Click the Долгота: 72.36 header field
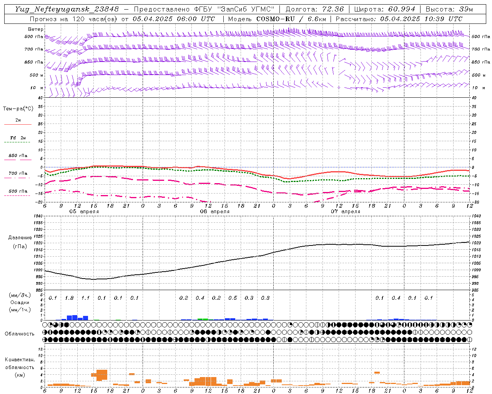This screenshot has width=492, height=394. (314, 9)
